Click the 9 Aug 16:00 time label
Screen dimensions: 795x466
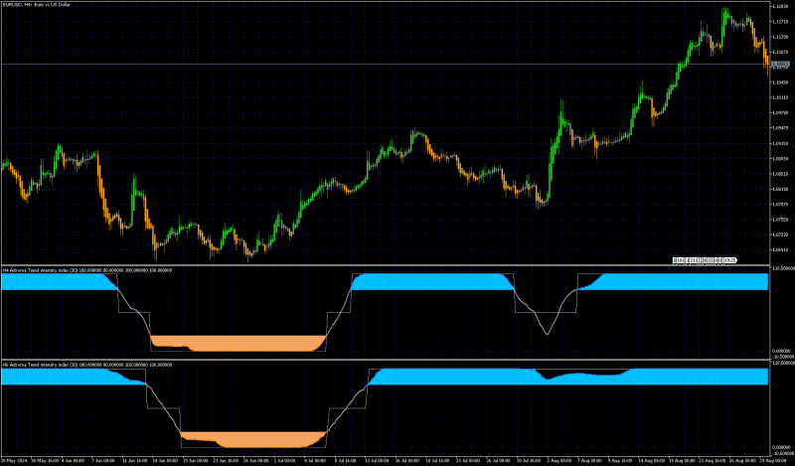pyautogui.click(x=620, y=460)
